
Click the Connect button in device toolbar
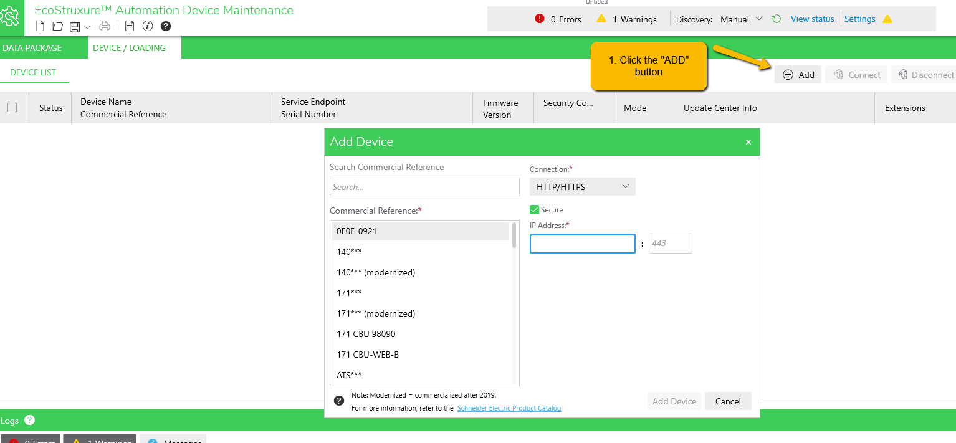(x=856, y=75)
